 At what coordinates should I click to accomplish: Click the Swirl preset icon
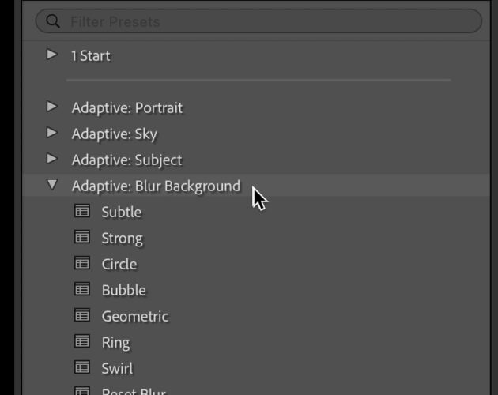(x=82, y=367)
